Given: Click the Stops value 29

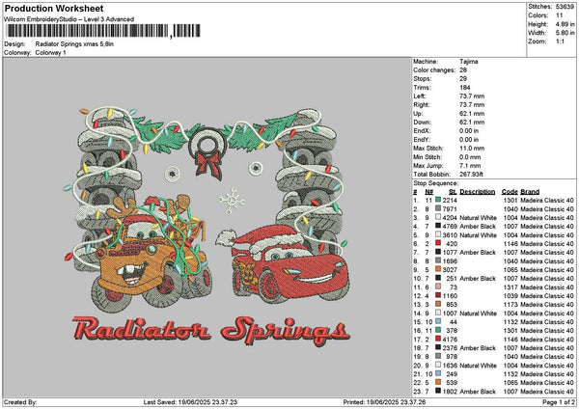Looking at the screenshot, I should tap(463, 79).
